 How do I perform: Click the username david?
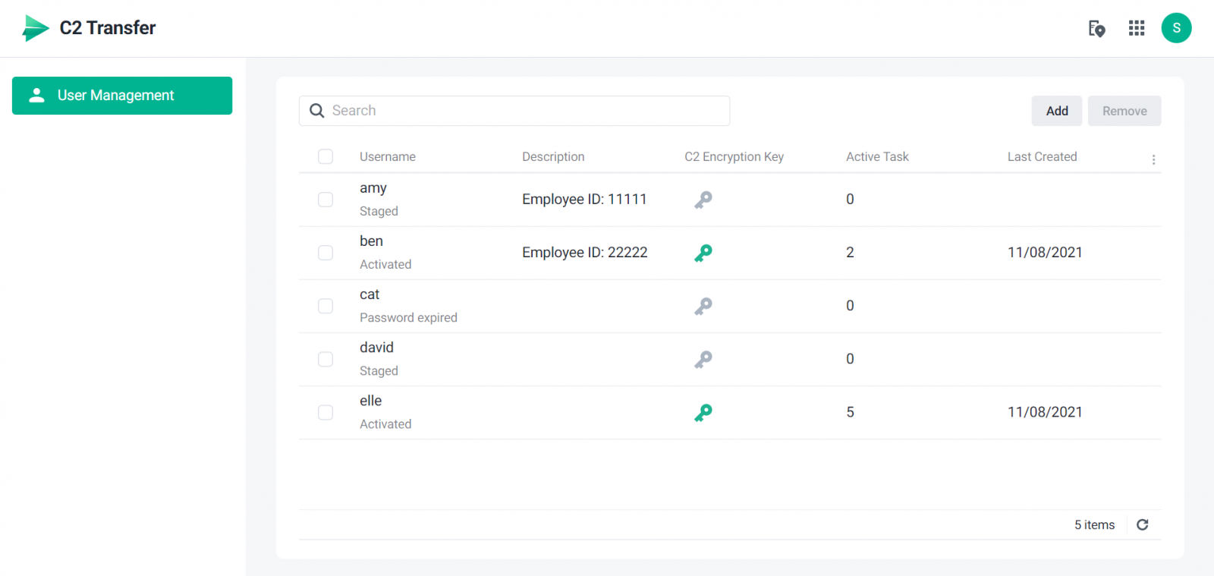[x=376, y=348]
